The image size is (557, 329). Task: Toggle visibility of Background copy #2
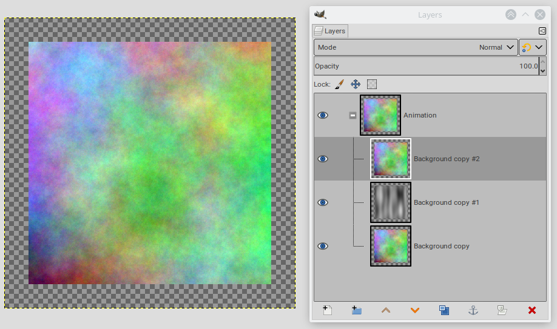pyautogui.click(x=323, y=159)
